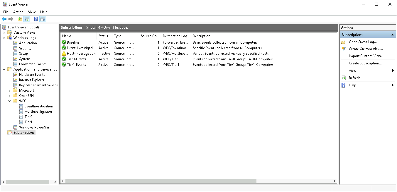Image resolution: width=397 pixels, height=192 pixels.
Task: Click the Help icon in Actions pane
Action: pyautogui.click(x=344, y=85)
